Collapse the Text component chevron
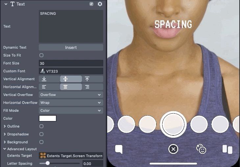 pos(6,4)
